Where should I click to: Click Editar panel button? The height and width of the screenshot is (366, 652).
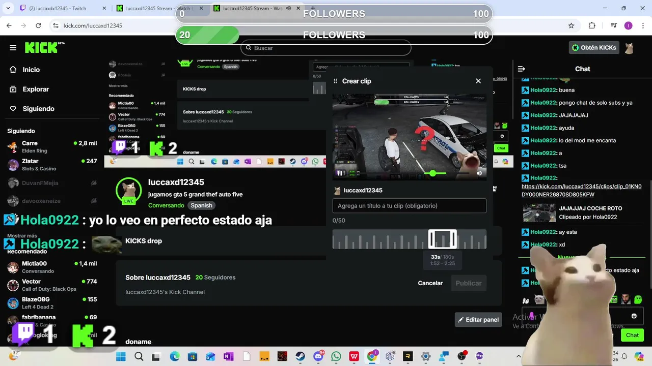(x=478, y=320)
